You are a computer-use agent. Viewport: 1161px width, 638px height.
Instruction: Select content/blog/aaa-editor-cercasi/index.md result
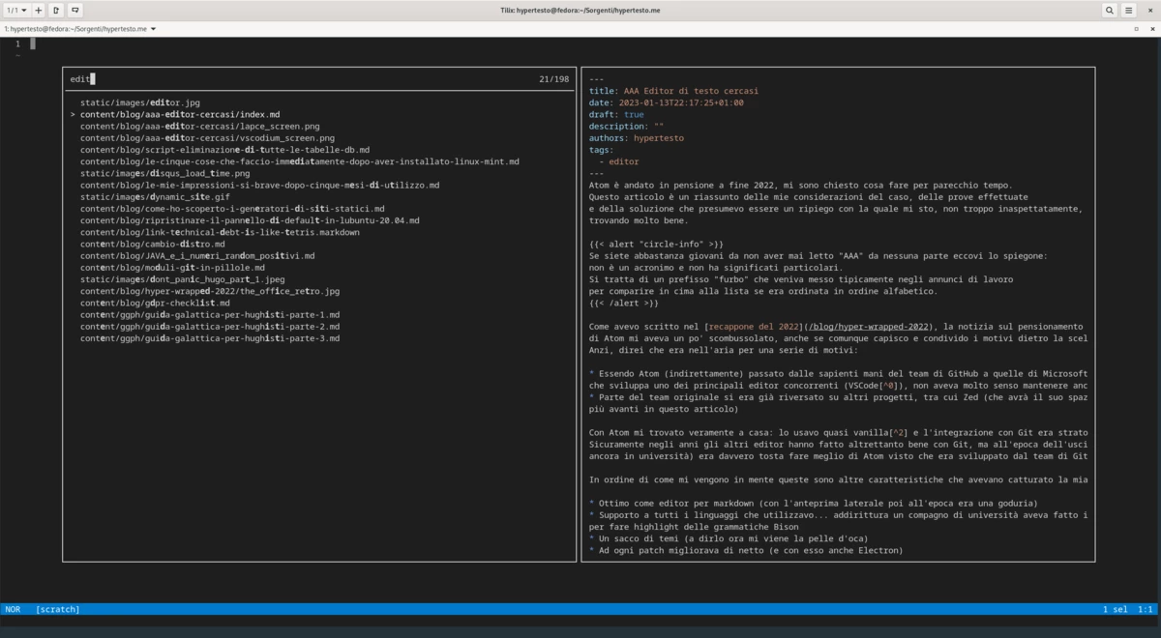point(180,114)
